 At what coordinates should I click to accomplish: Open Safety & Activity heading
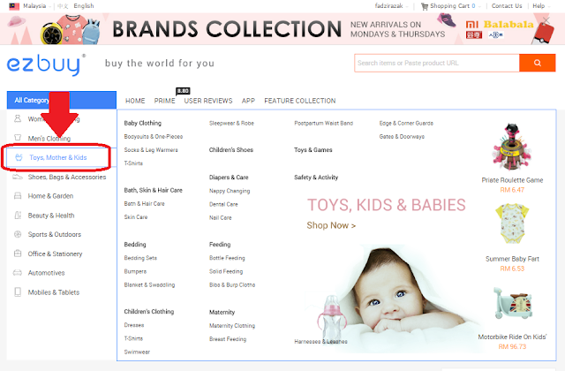coord(316,177)
